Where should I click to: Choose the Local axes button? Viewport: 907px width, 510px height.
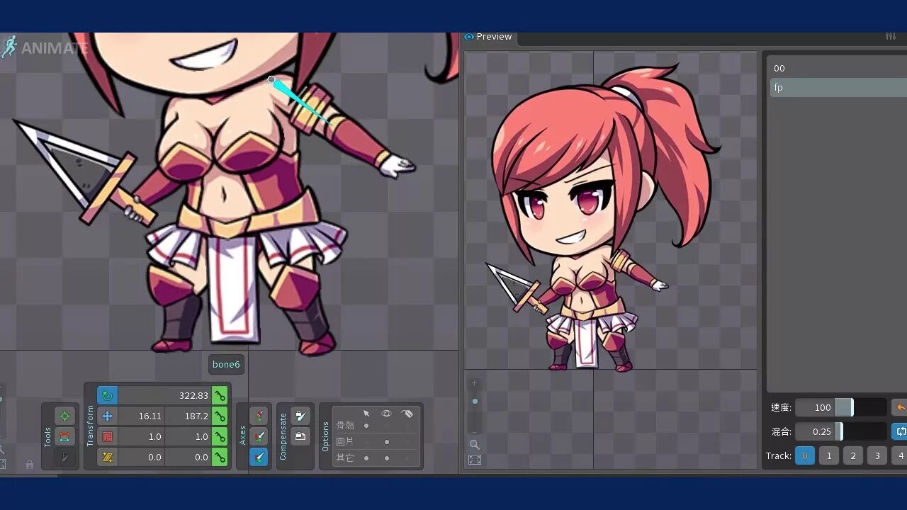pos(259,416)
